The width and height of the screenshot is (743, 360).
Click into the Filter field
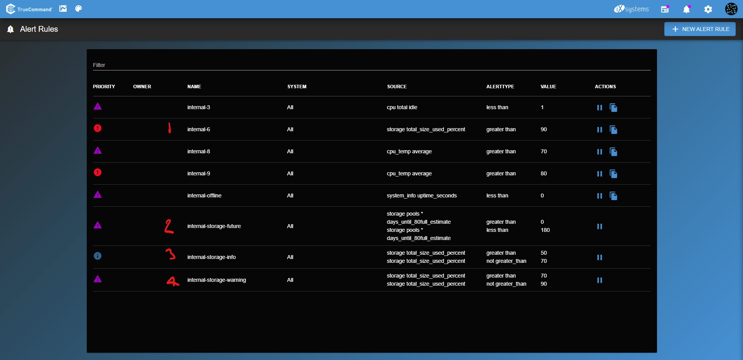click(371, 65)
